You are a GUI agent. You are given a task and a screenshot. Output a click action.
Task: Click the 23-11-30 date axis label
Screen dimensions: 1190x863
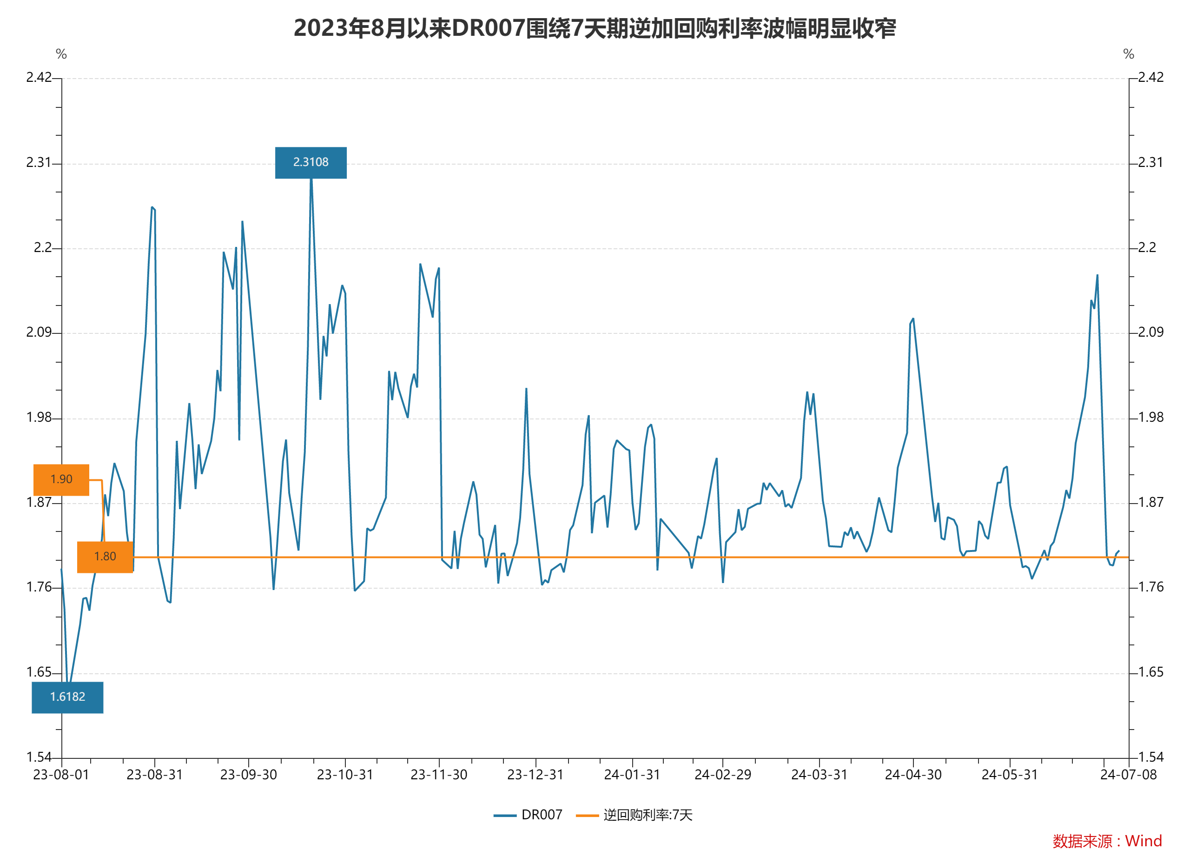pos(439,775)
